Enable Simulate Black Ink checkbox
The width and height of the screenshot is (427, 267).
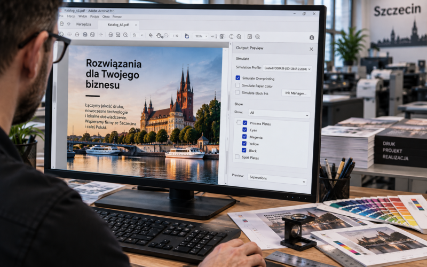pos(237,92)
